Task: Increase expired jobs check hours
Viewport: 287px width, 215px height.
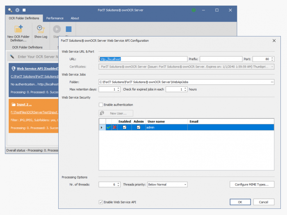Action: tap(185, 88)
